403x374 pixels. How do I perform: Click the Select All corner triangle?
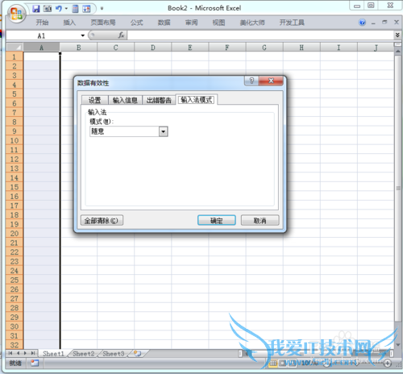15,48
